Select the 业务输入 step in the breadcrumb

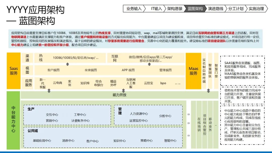pyautogui.click(x=134, y=9)
